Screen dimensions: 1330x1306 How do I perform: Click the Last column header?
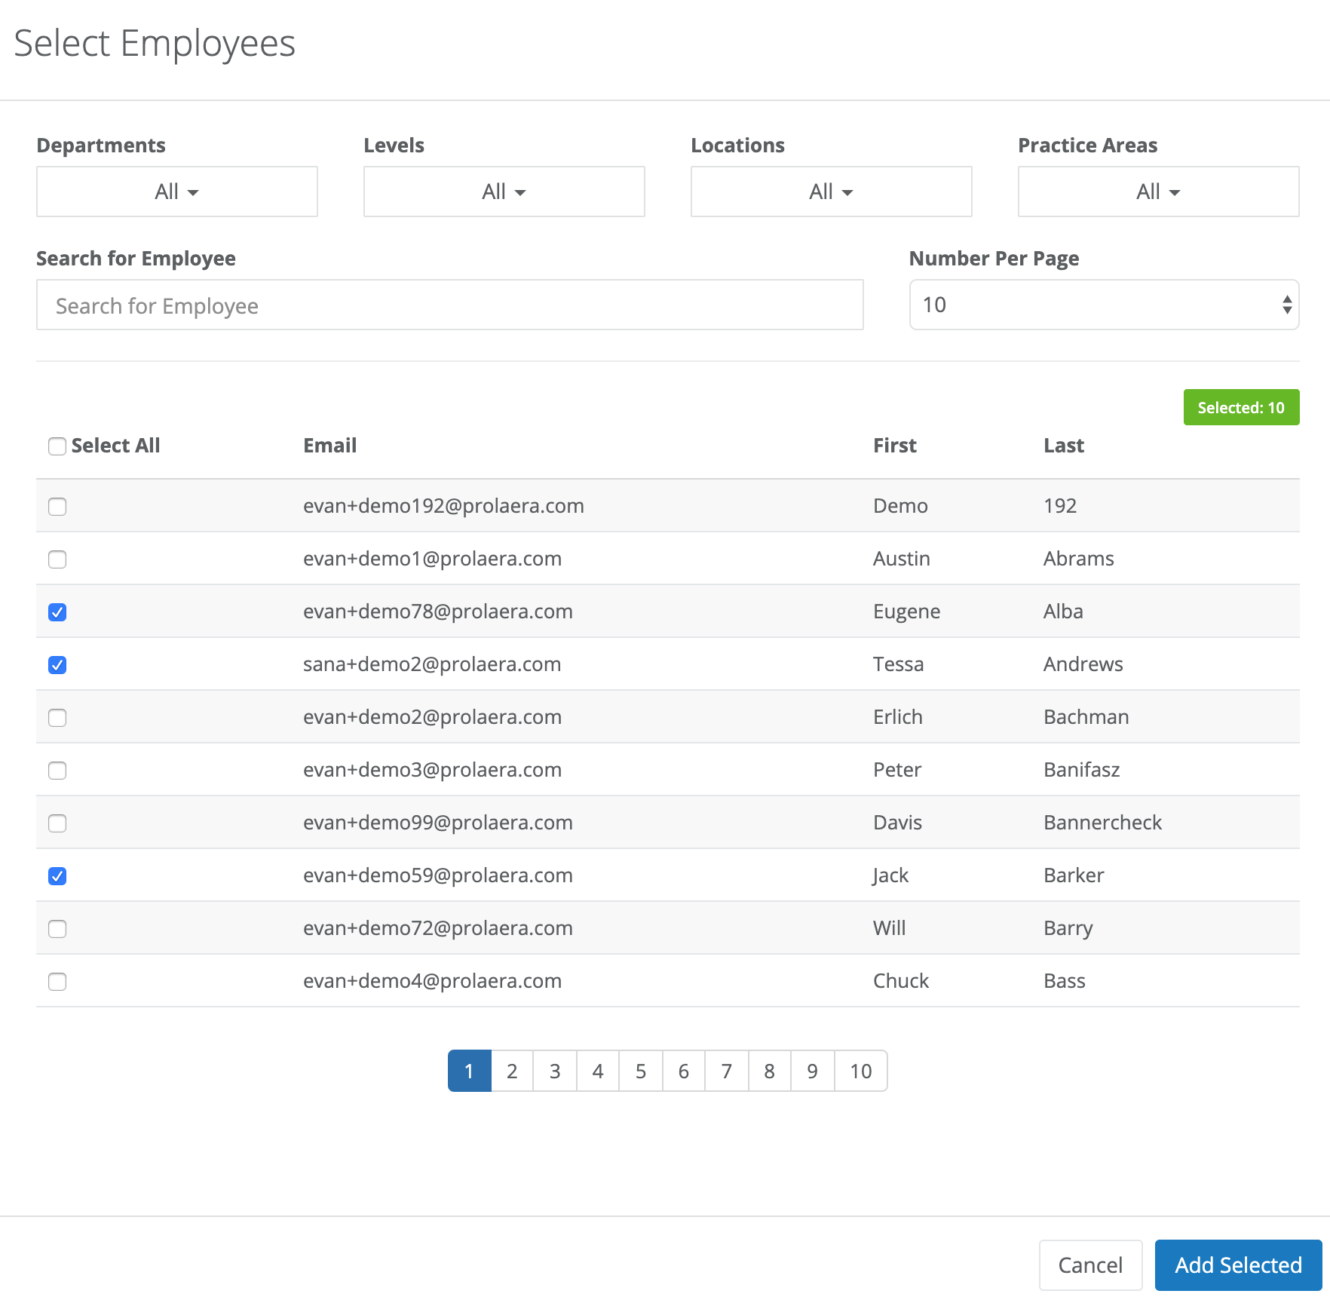[1064, 446]
